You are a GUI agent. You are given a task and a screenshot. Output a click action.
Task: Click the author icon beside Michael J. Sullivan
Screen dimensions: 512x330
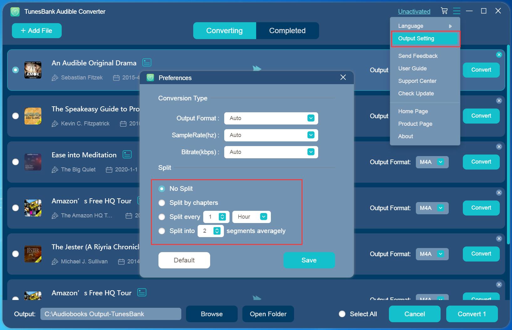click(55, 261)
